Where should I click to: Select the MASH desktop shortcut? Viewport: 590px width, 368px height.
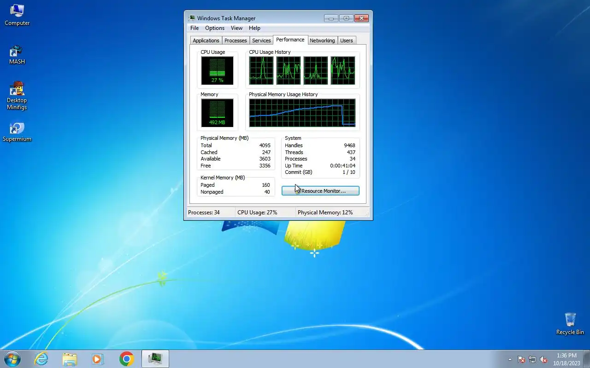tap(17, 54)
